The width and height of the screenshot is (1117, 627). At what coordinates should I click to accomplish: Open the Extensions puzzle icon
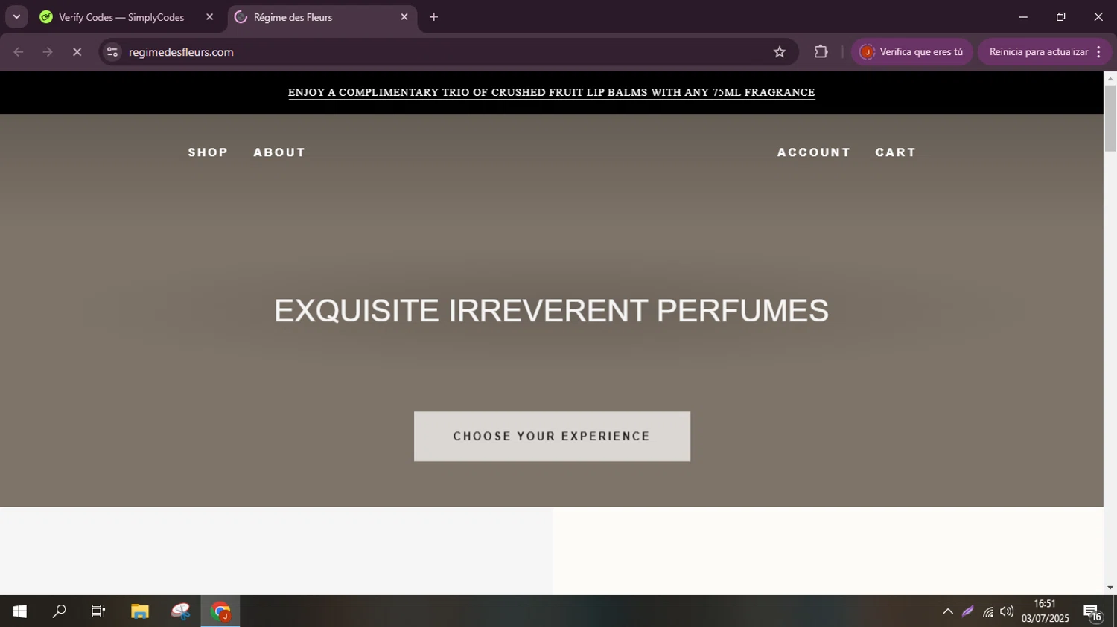coord(821,52)
